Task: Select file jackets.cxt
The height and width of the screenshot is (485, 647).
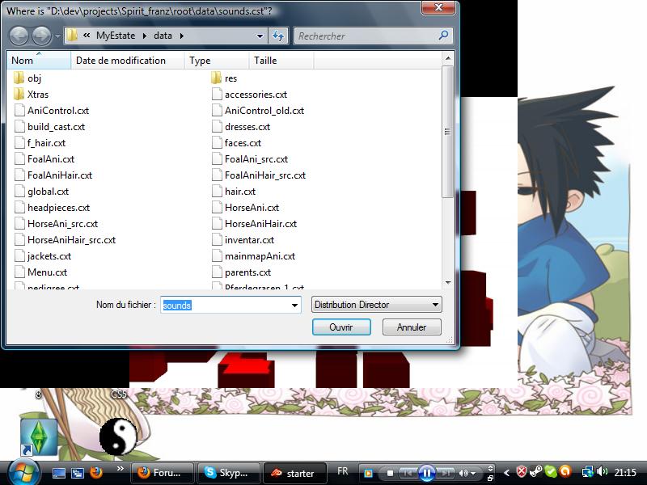Action: 43,256
